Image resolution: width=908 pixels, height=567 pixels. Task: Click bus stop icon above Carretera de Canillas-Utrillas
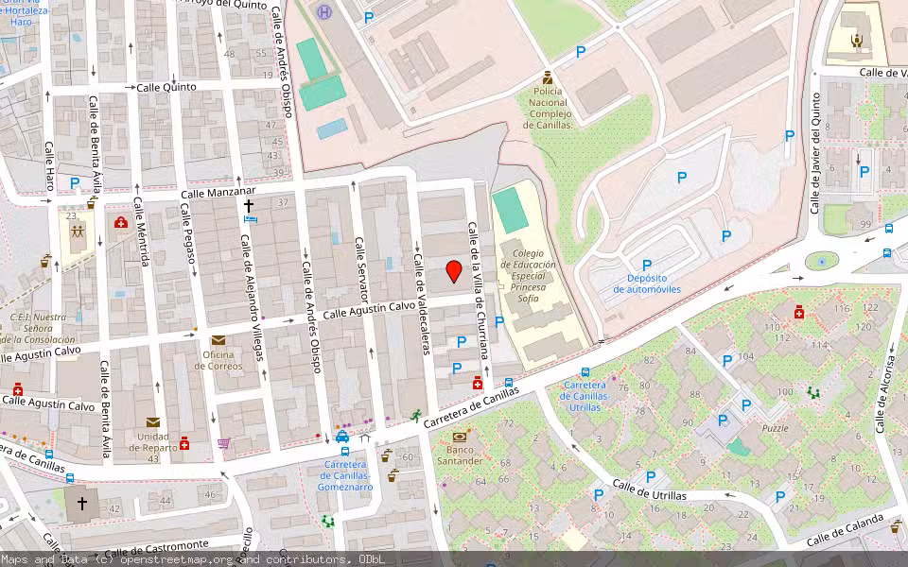(x=585, y=372)
